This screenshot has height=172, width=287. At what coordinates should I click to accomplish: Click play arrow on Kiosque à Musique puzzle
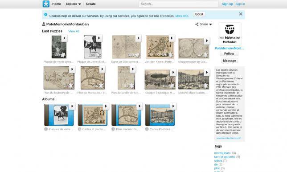[x=173, y=72]
